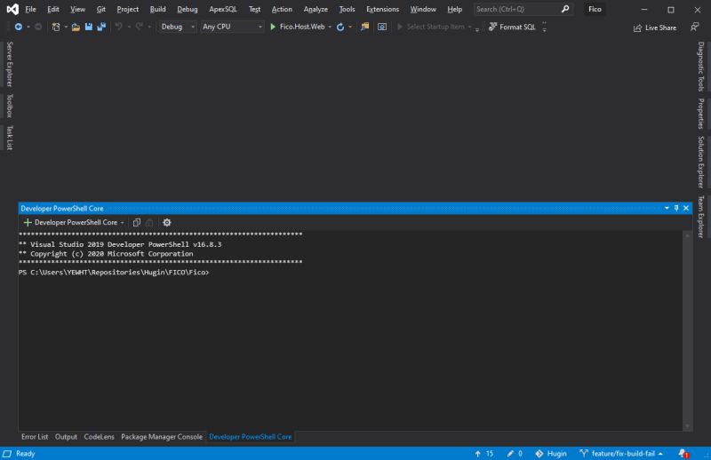Close the Developer PowerShell Core panel
711x460 pixels.
click(686, 208)
